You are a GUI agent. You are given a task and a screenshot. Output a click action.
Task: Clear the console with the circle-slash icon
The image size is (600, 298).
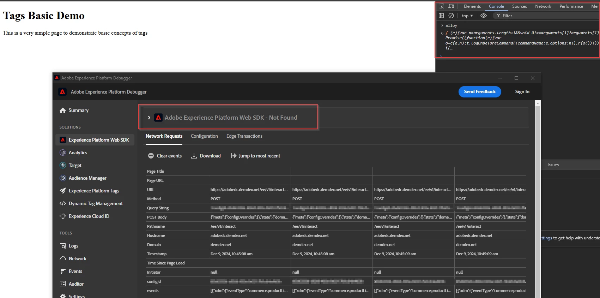[451, 16]
